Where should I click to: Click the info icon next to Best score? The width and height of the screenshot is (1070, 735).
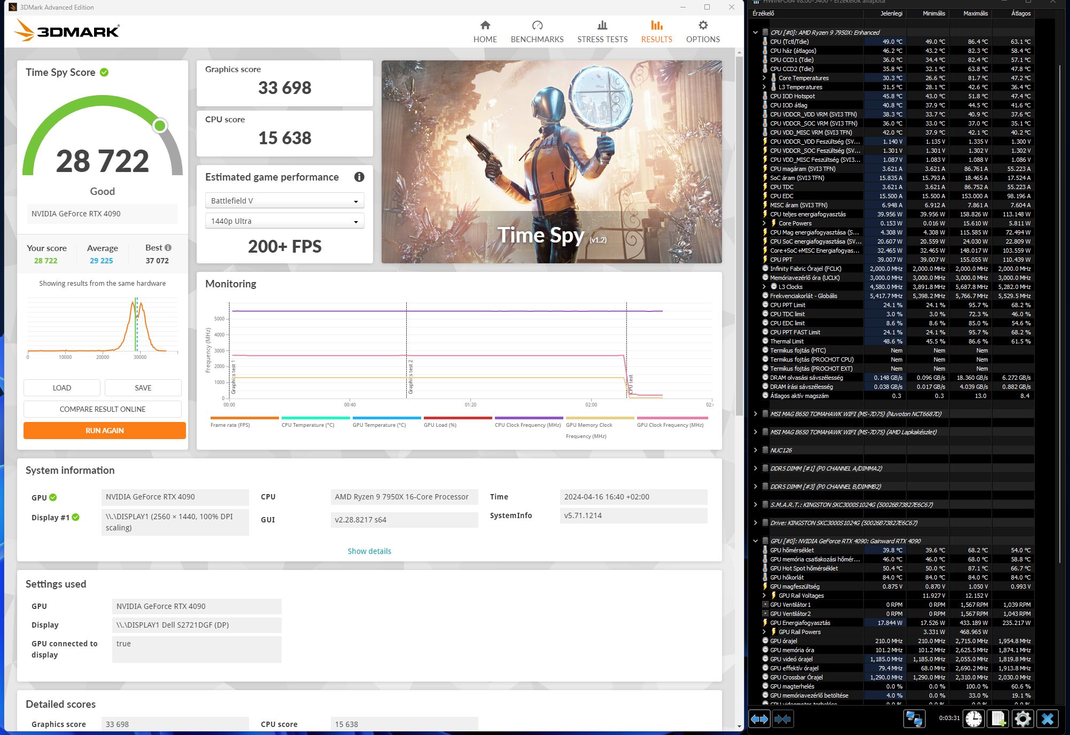coord(168,248)
